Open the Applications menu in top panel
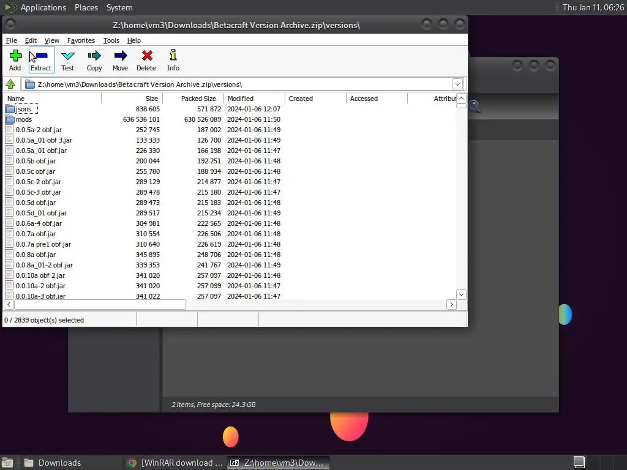627x470 pixels. pyautogui.click(x=43, y=7)
